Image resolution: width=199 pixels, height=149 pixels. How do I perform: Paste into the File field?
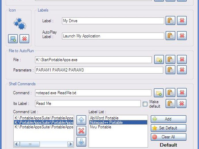click(x=170, y=60)
